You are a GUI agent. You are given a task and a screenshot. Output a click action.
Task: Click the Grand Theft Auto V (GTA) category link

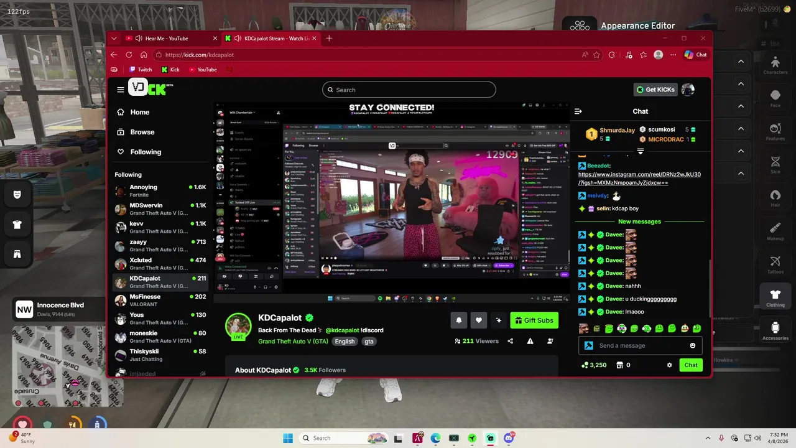tap(293, 341)
